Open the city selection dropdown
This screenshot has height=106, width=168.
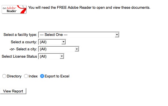59,49
